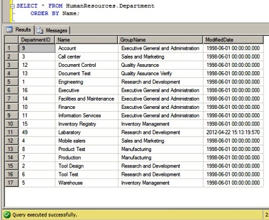Click the 'Finance' name cell

(86, 107)
